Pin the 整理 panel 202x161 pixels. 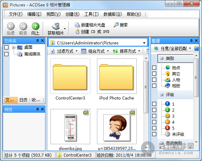[191, 41]
